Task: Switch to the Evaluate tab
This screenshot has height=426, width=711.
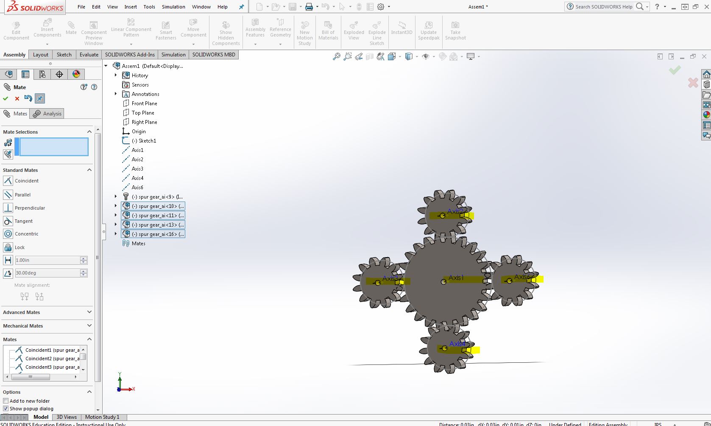Action: pyautogui.click(x=89, y=55)
